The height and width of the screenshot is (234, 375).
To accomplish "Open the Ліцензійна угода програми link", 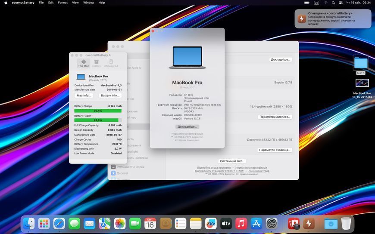I will (x=214, y=168).
